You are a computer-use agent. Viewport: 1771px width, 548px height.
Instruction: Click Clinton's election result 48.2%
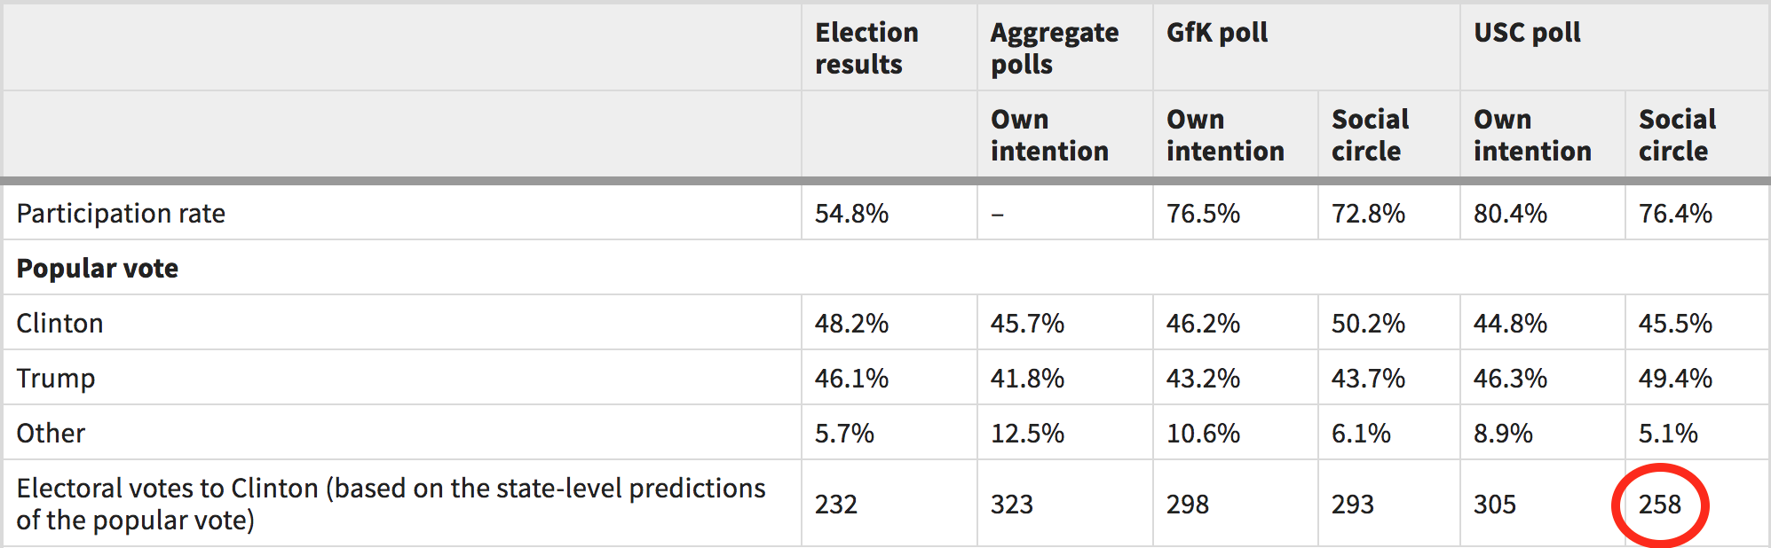(x=851, y=324)
